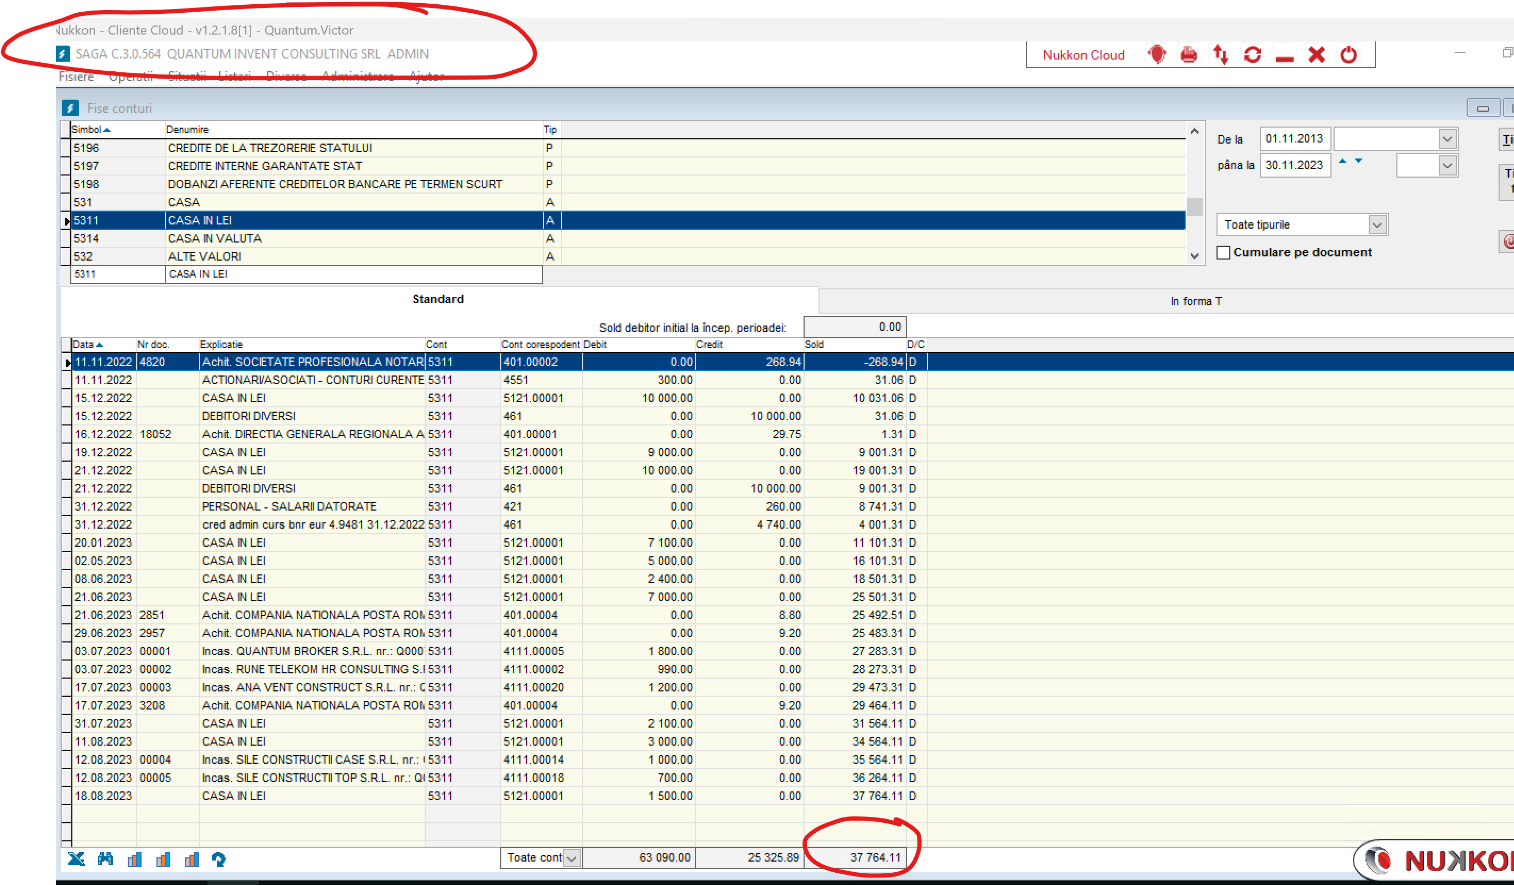Click the pana la date field

[1294, 165]
